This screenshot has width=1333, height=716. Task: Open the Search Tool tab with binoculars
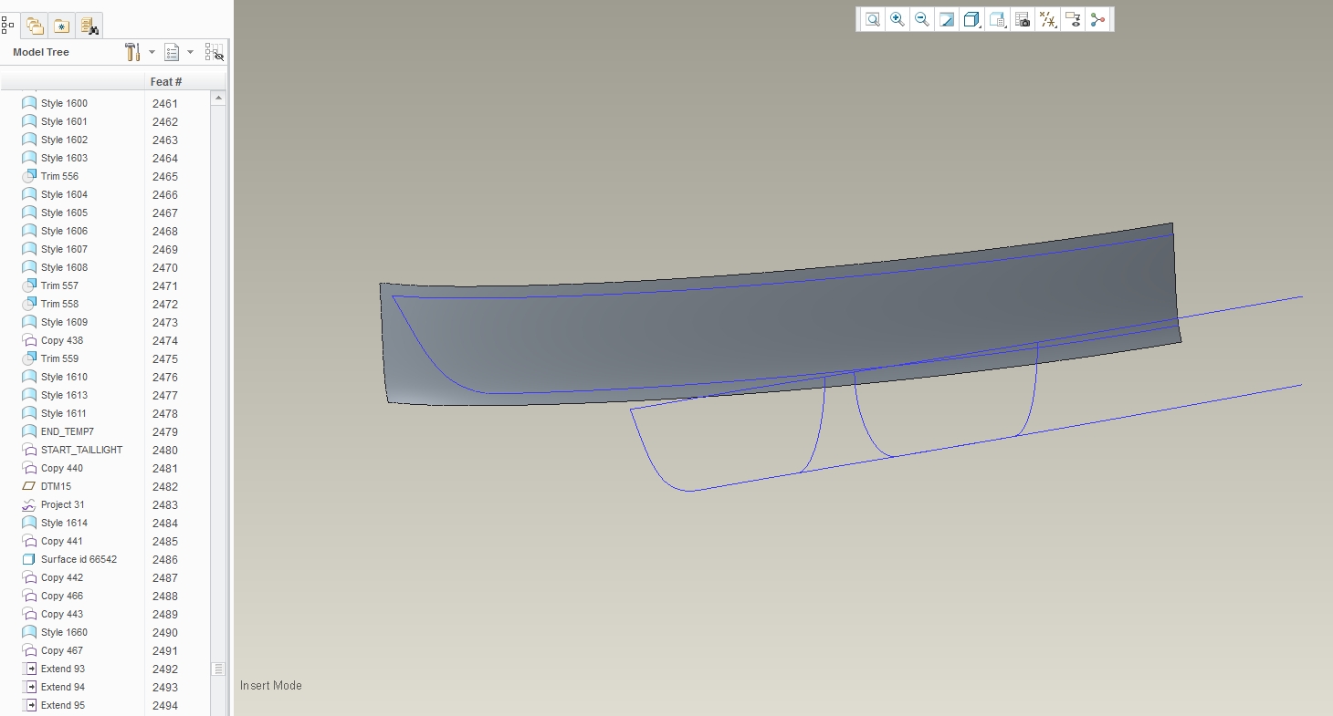click(89, 26)
